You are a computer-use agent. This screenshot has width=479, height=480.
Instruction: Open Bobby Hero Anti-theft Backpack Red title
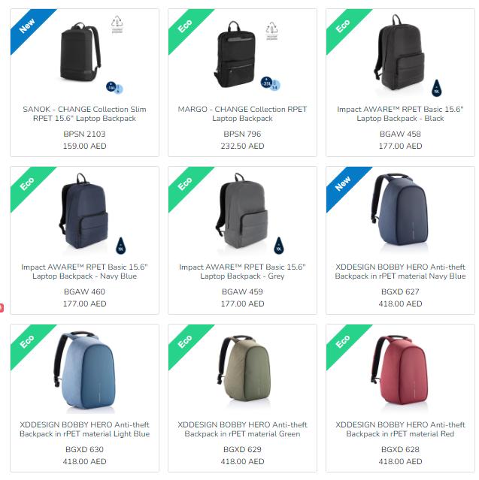click(x=400, y=429)
